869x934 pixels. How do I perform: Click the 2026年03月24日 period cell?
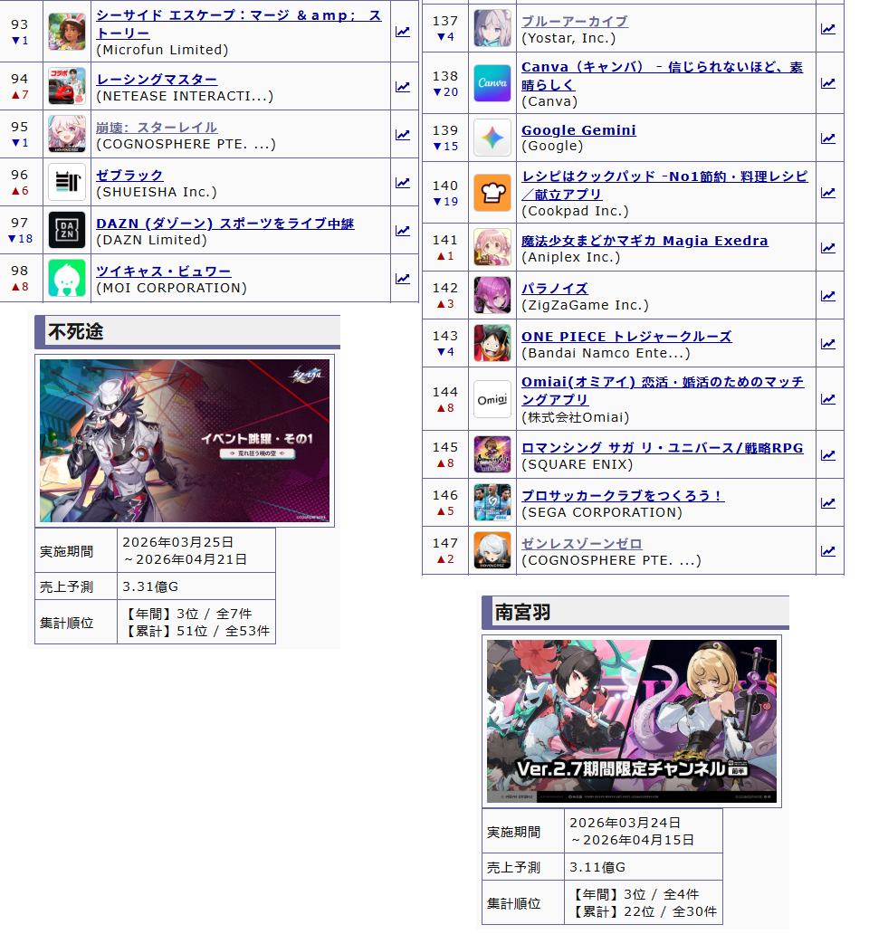(644, 831)
